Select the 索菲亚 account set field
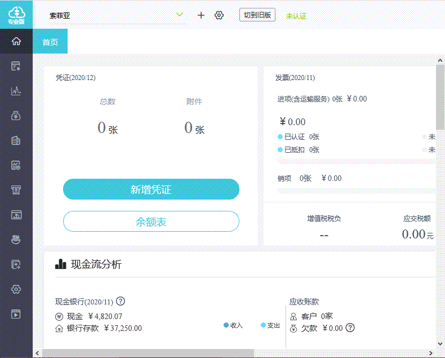 click(x=117, y=16)
